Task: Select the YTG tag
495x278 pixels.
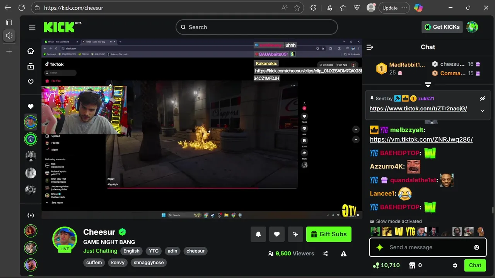Action: [154, 251]
